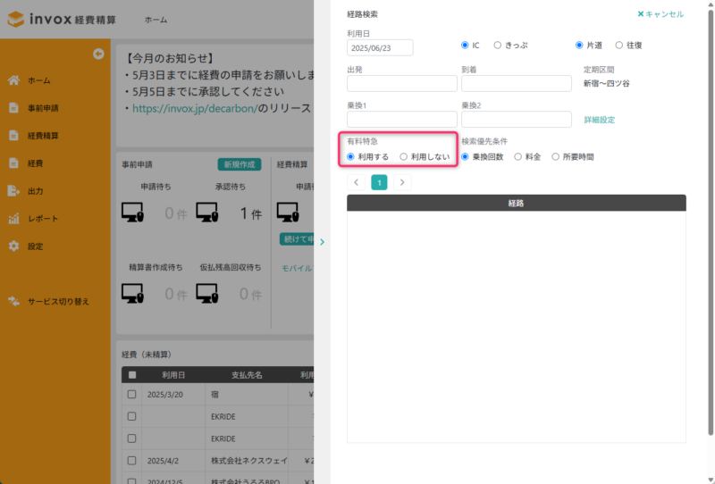This screenshot has height=484, width=715.
Task: Select the IC fare radio button
Action: (465, 46)
